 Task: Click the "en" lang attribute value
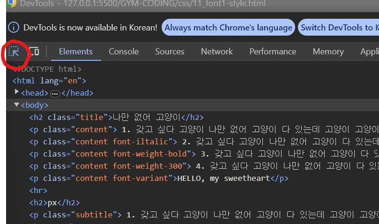pos(73,81)
